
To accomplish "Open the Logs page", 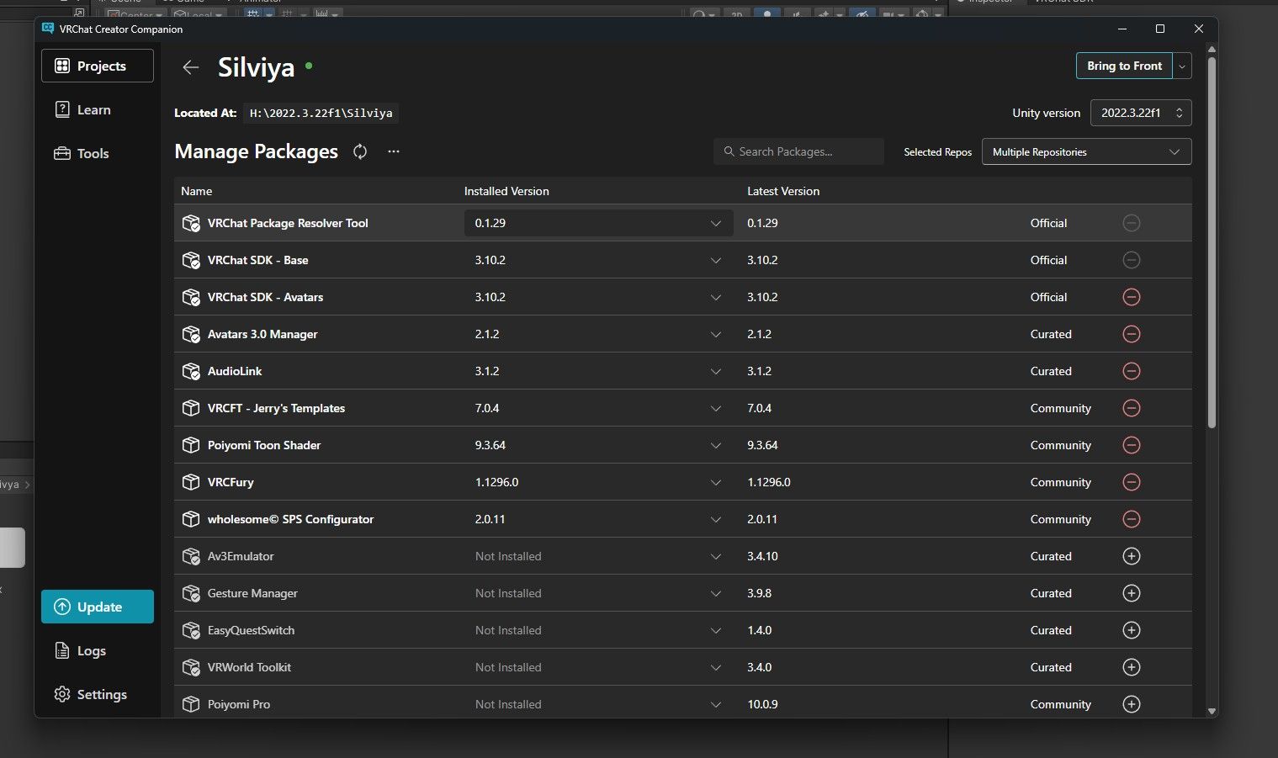I will point(98,650).
